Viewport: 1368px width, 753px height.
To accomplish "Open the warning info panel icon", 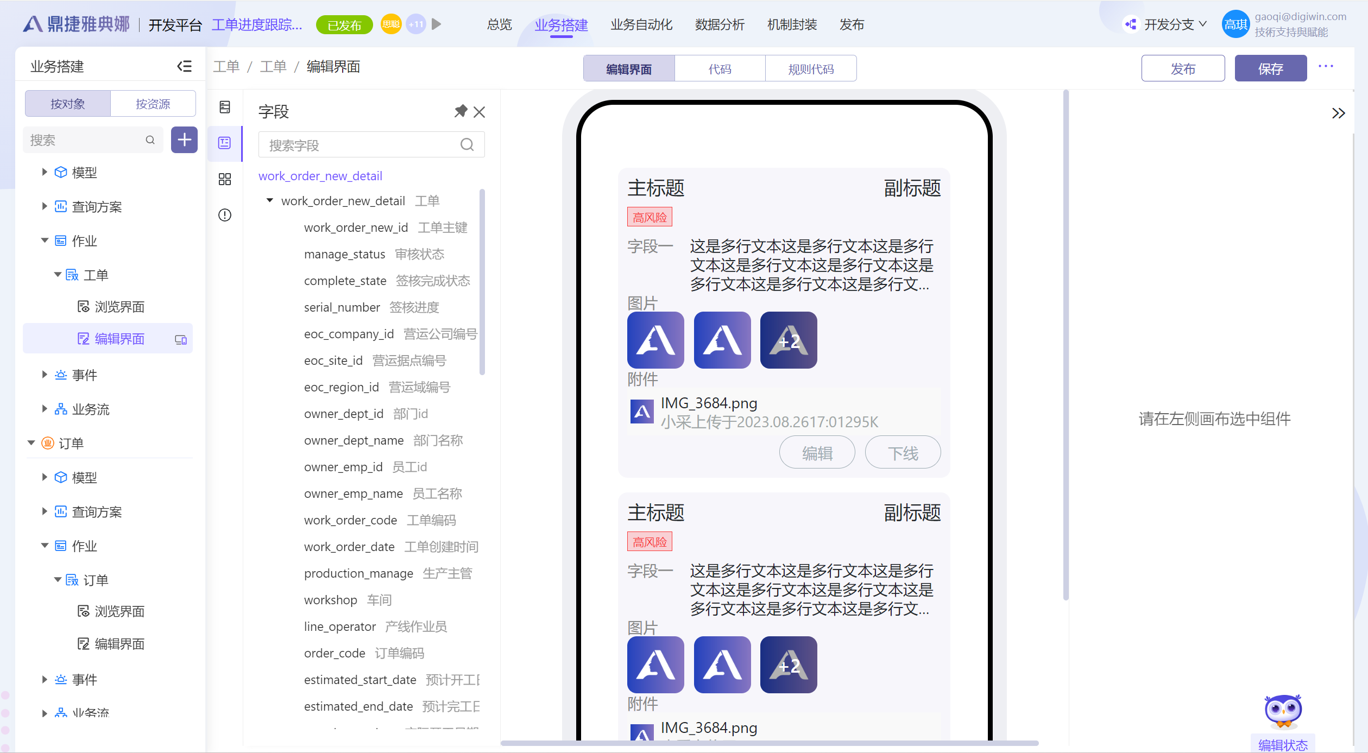I will [x=225, y=215].
